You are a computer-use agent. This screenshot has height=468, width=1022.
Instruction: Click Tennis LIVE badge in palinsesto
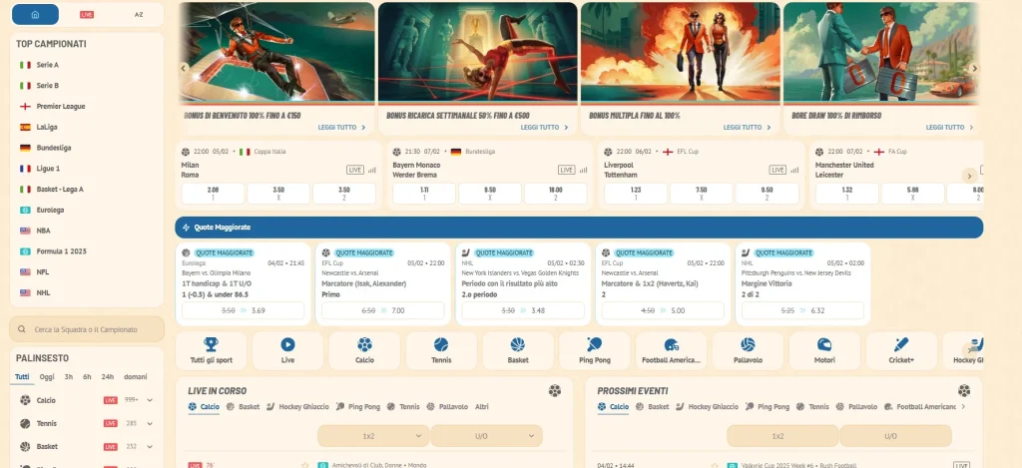(x=110, y=424)
